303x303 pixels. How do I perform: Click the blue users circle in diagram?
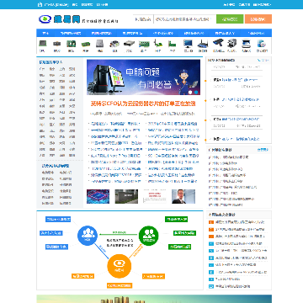pyautogui.click(x=88, y=236)
